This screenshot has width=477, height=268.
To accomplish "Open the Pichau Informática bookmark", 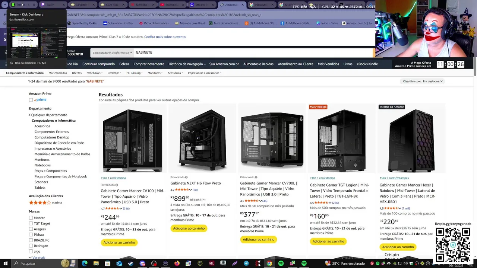I will [x=155, y=23].
